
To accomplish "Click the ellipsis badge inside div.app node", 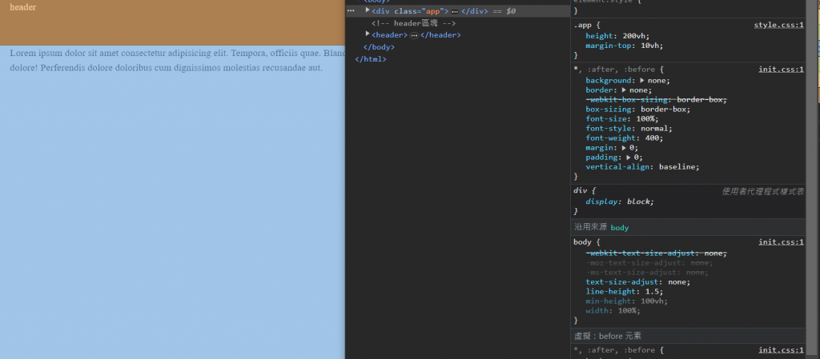I will click(x=455, y=11).
